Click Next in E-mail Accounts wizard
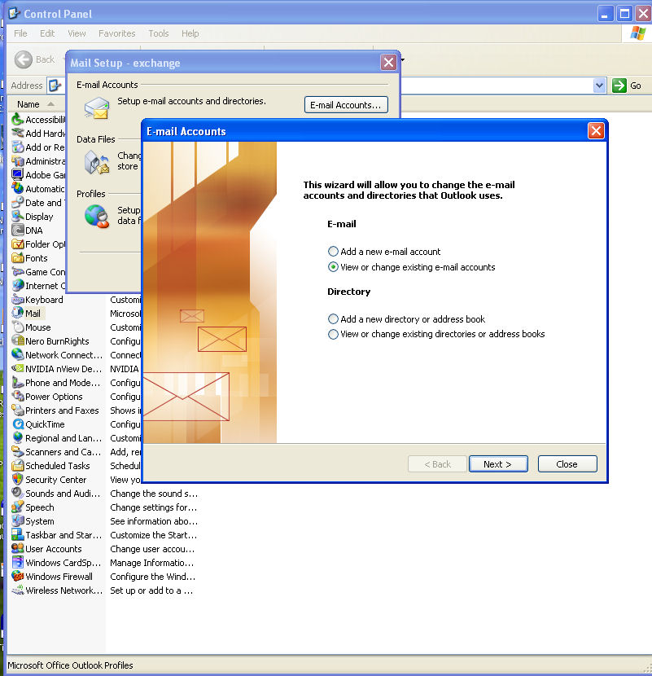The width and height of the screenshot is (652, 676). point(498,464)
